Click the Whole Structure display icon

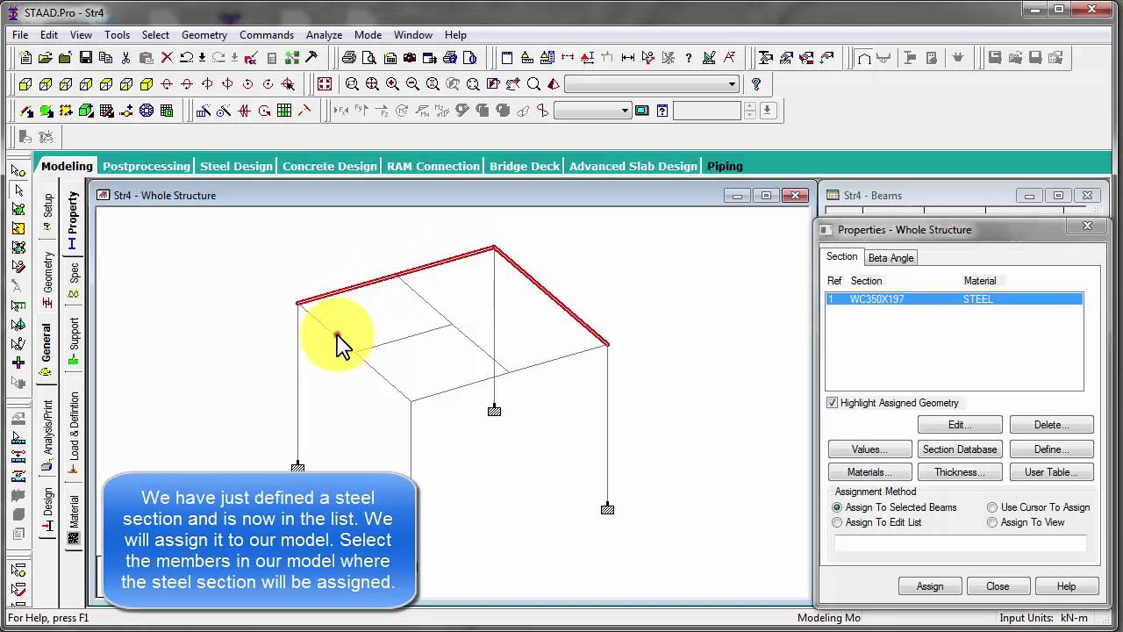click(325, 84)
